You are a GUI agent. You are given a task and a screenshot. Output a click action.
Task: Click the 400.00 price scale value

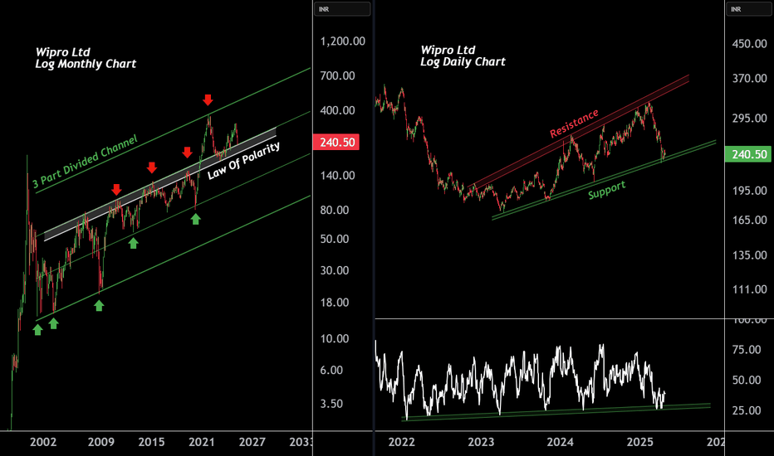(338, 110)
